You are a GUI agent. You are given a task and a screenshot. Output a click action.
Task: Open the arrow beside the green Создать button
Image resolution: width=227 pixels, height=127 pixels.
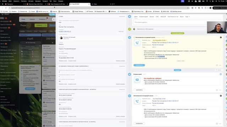pos(46,25)
